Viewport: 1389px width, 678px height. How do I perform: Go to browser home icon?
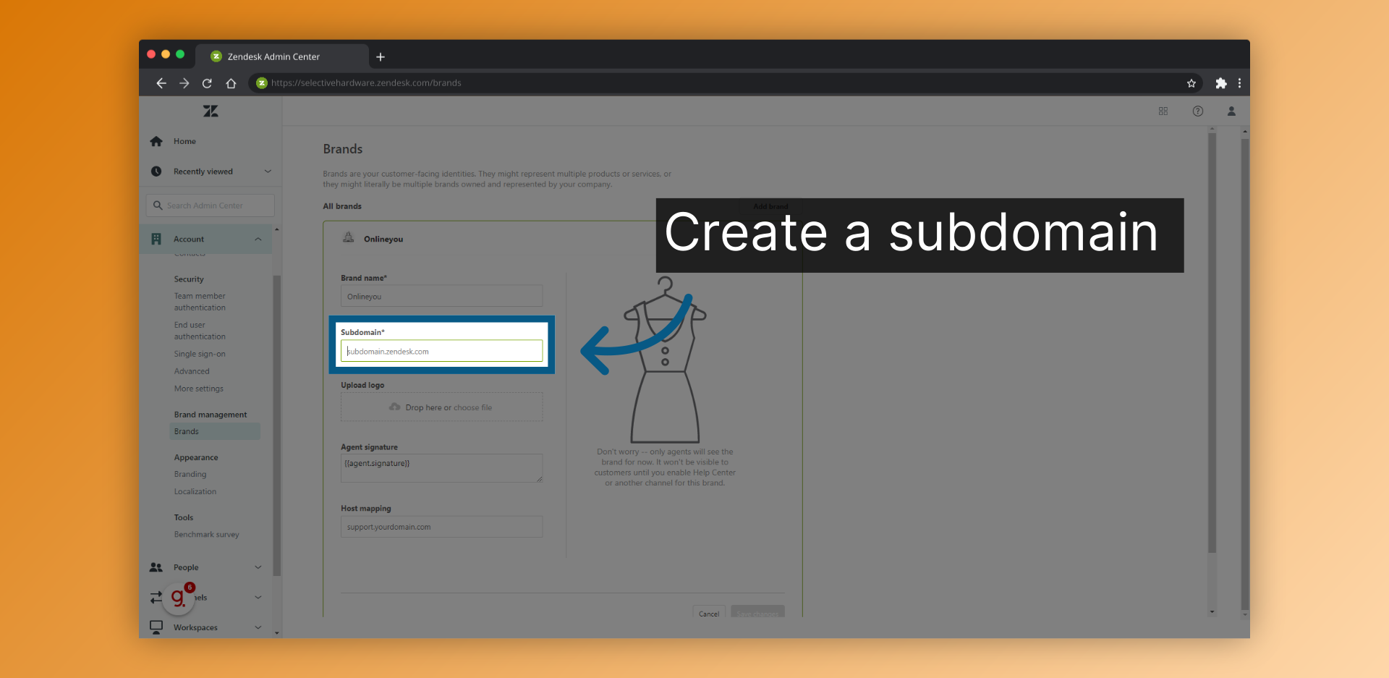point(231,83)
